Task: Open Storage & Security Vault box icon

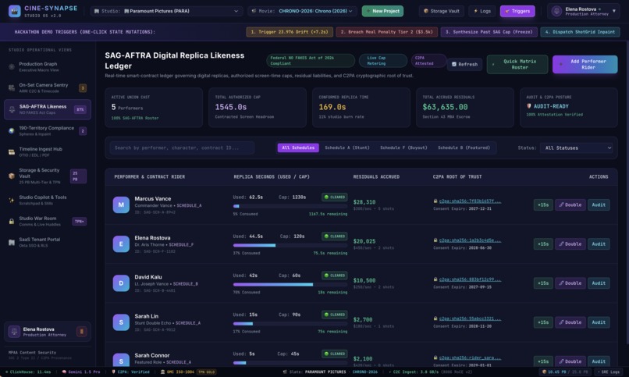Action: [x=12, y=176]
